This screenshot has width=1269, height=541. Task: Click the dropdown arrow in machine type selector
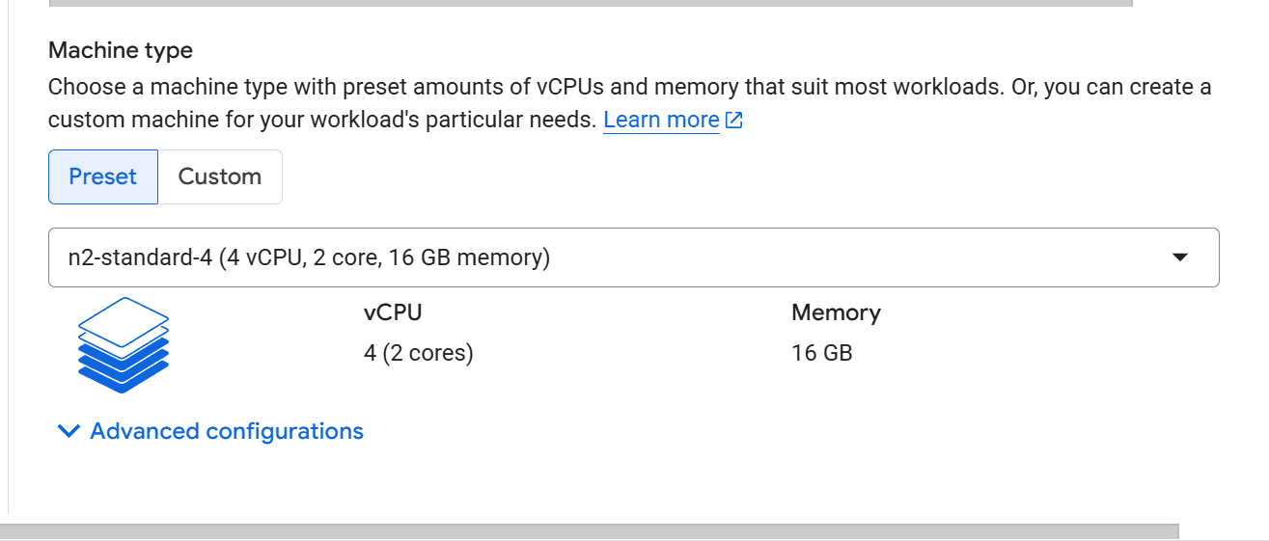click(x=1178, y=257)
